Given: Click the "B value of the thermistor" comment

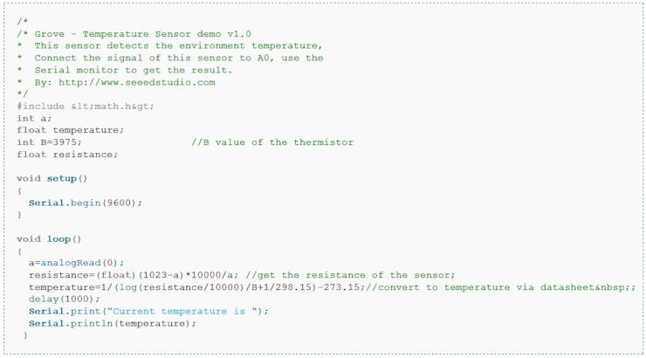Looking at the screenshot, I should pos(272,142).
